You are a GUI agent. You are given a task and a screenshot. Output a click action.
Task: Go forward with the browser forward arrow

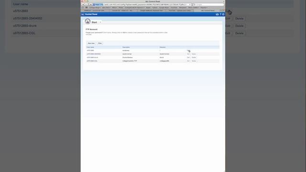[86, 4]
